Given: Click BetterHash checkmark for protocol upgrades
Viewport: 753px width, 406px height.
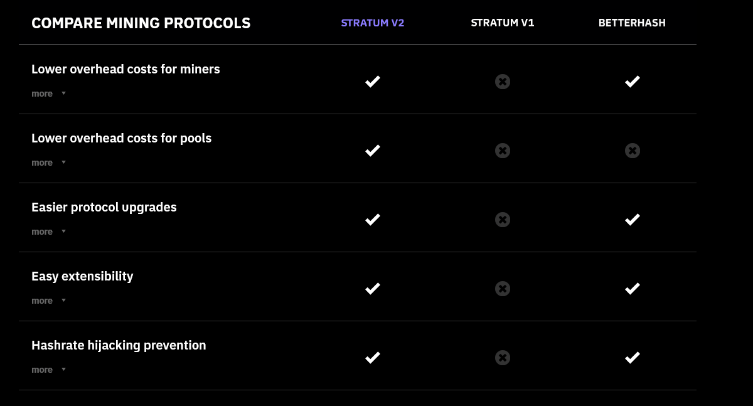Looking at the screenshot, I should click(x=633, y=220).
